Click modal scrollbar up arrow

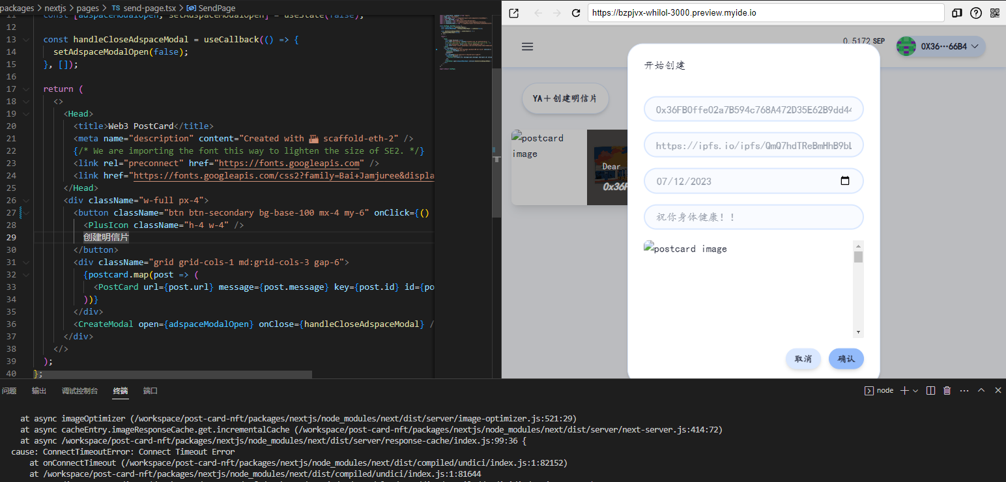coord(859,246)
